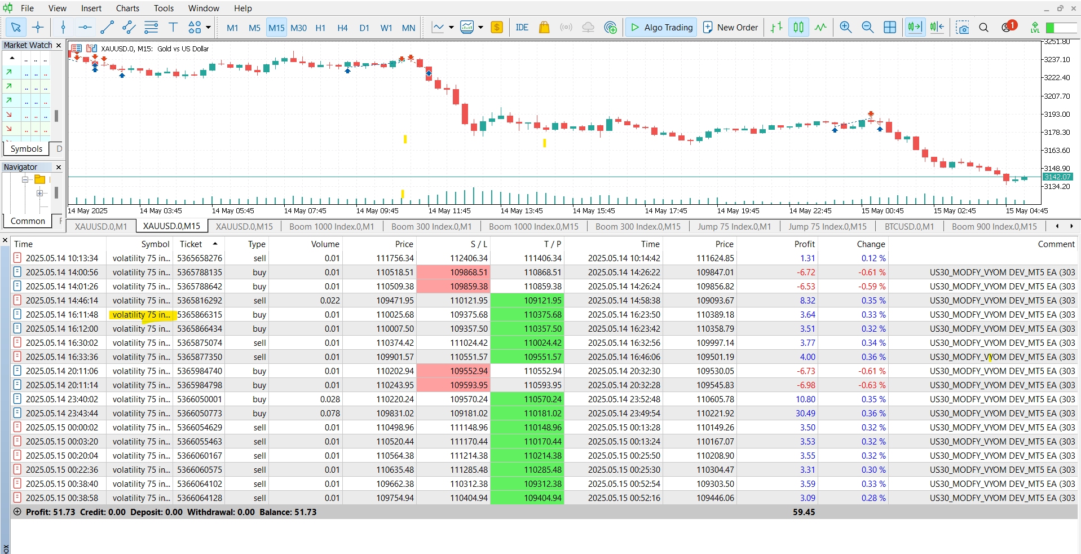Open the Tools menu
The height and width of the screenshot is (554, 1081).
click(x=164, y=8)
